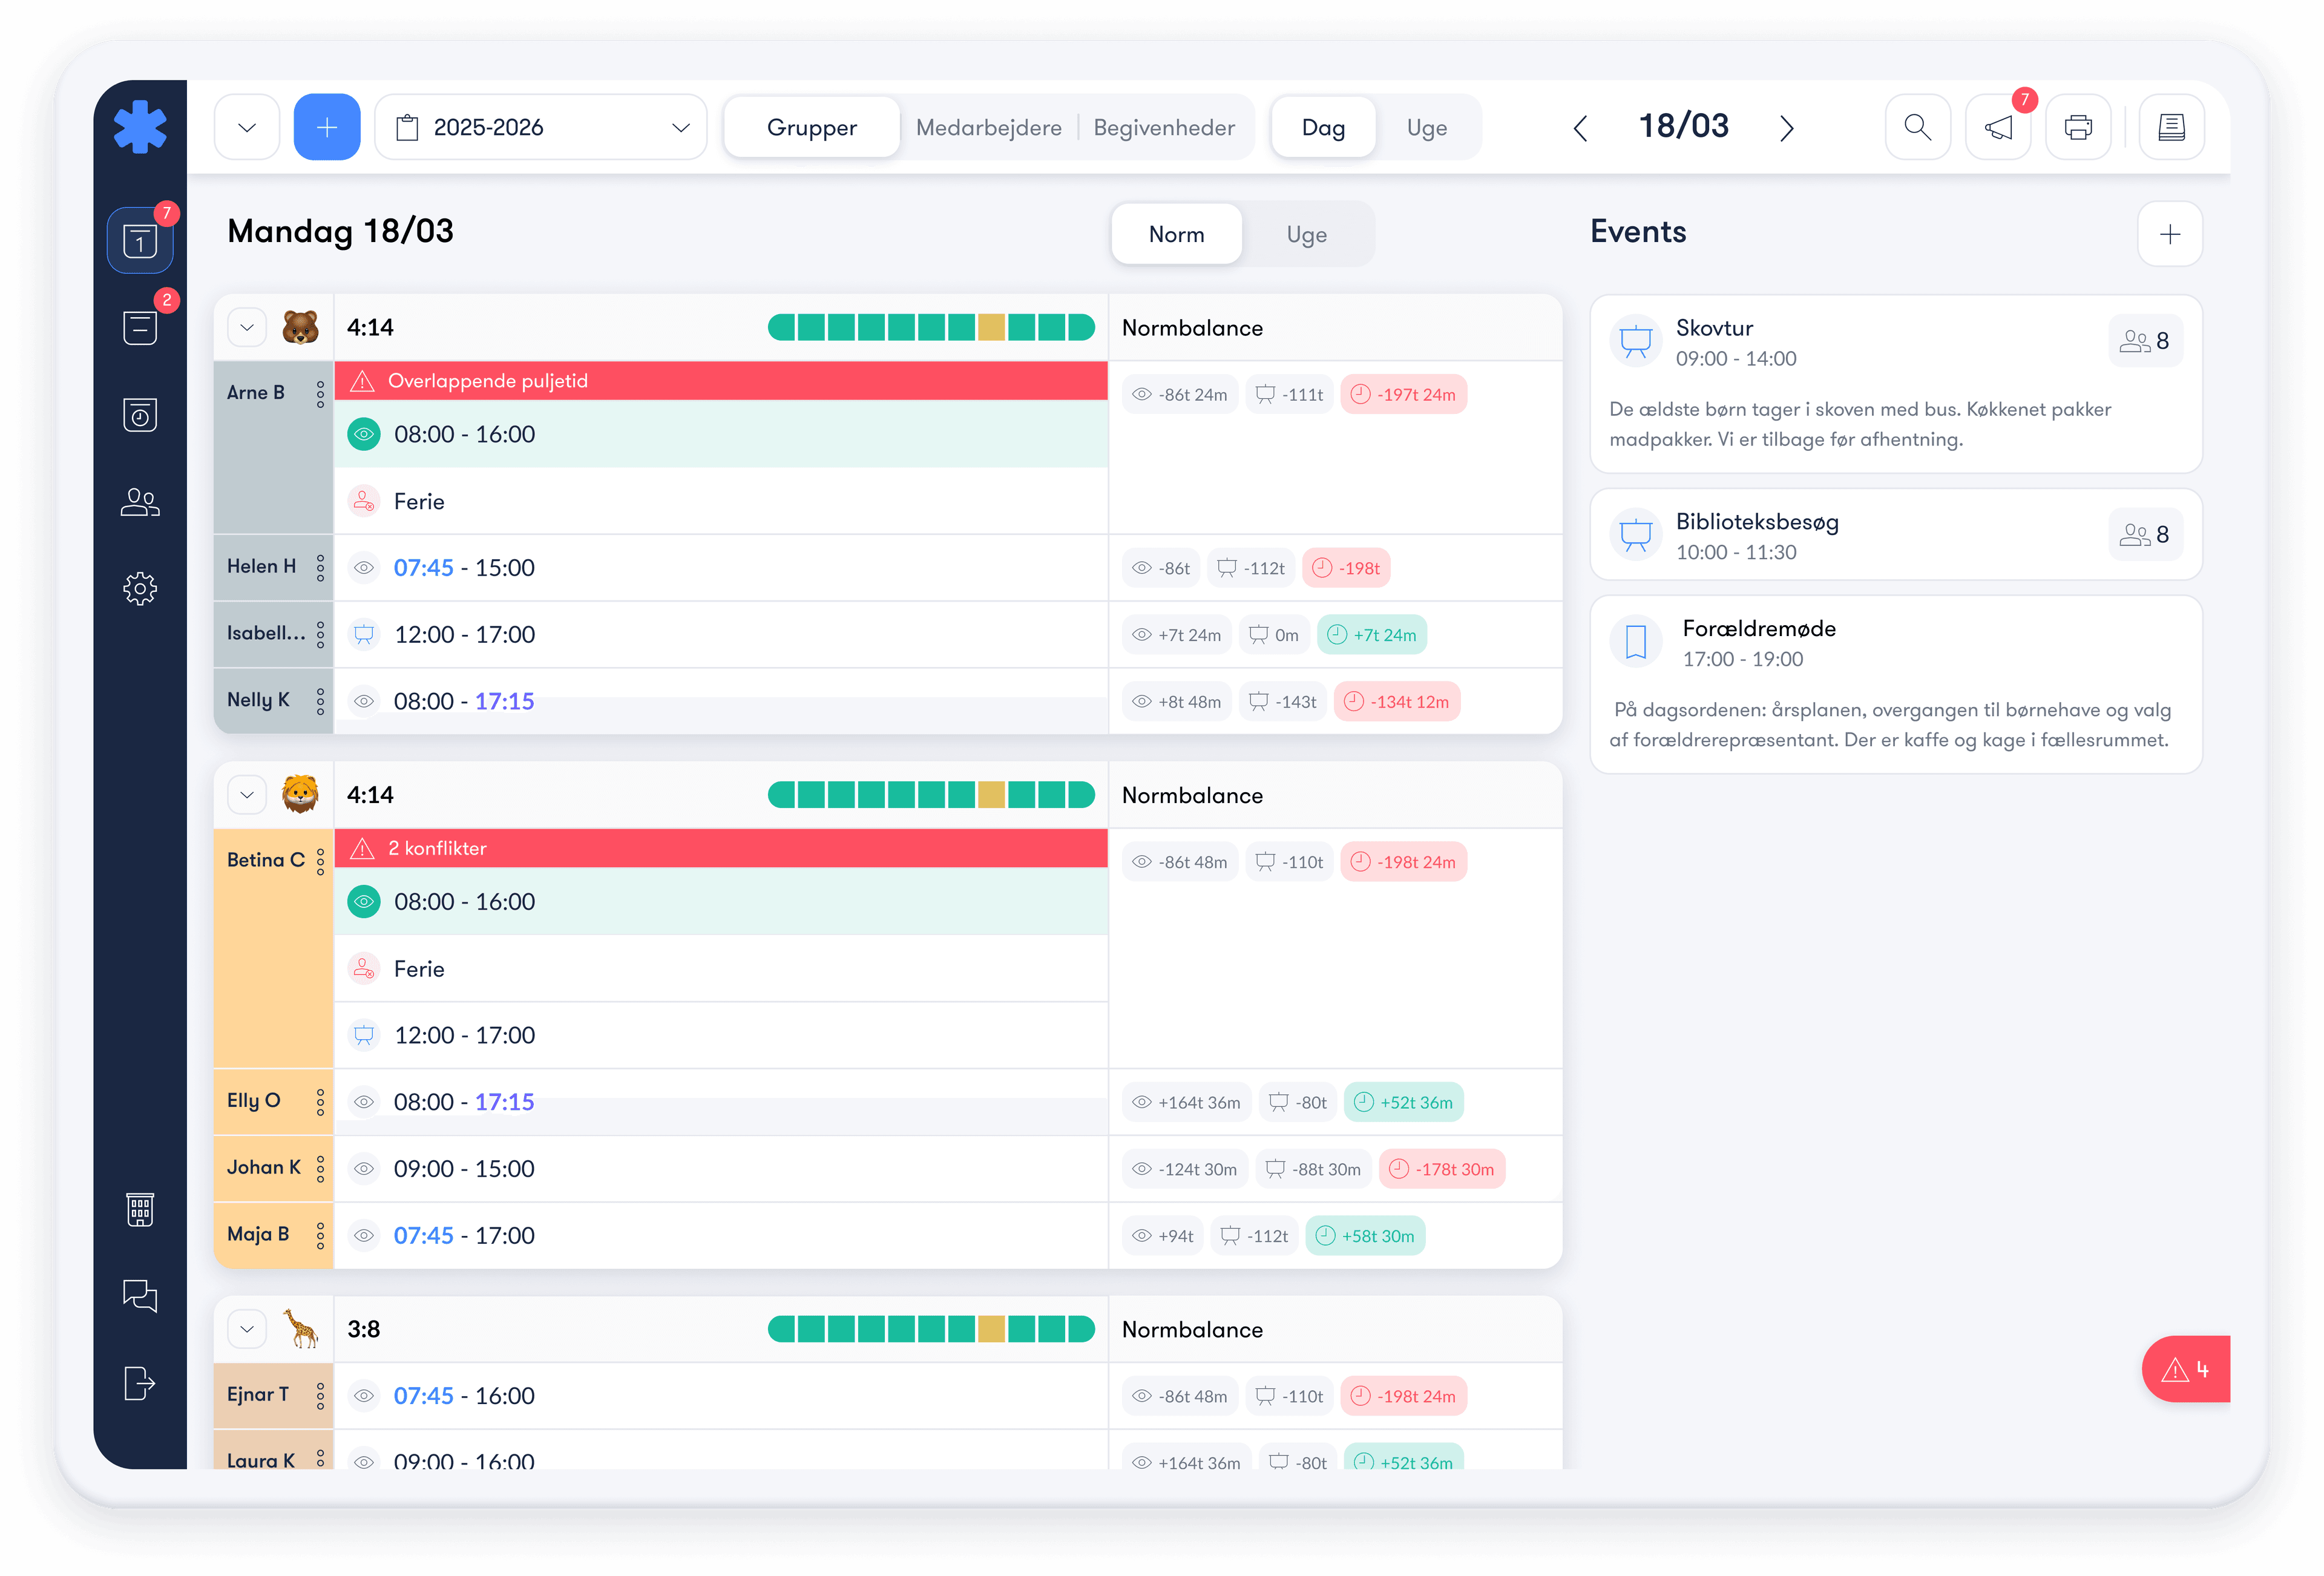Open the search magnifier icon
Image resolution: width=2324 pixels, height=1576 pixels.
(1917, 127)
